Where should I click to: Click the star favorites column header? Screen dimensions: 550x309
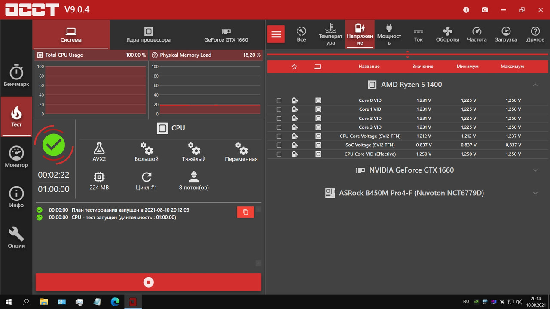tap(294, 67)
